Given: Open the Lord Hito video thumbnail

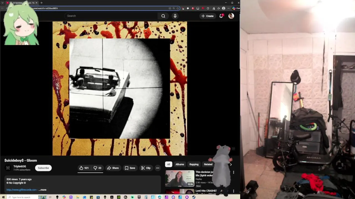Looking at the screenshot, I should pyautogui.click(x=180, y=191).
